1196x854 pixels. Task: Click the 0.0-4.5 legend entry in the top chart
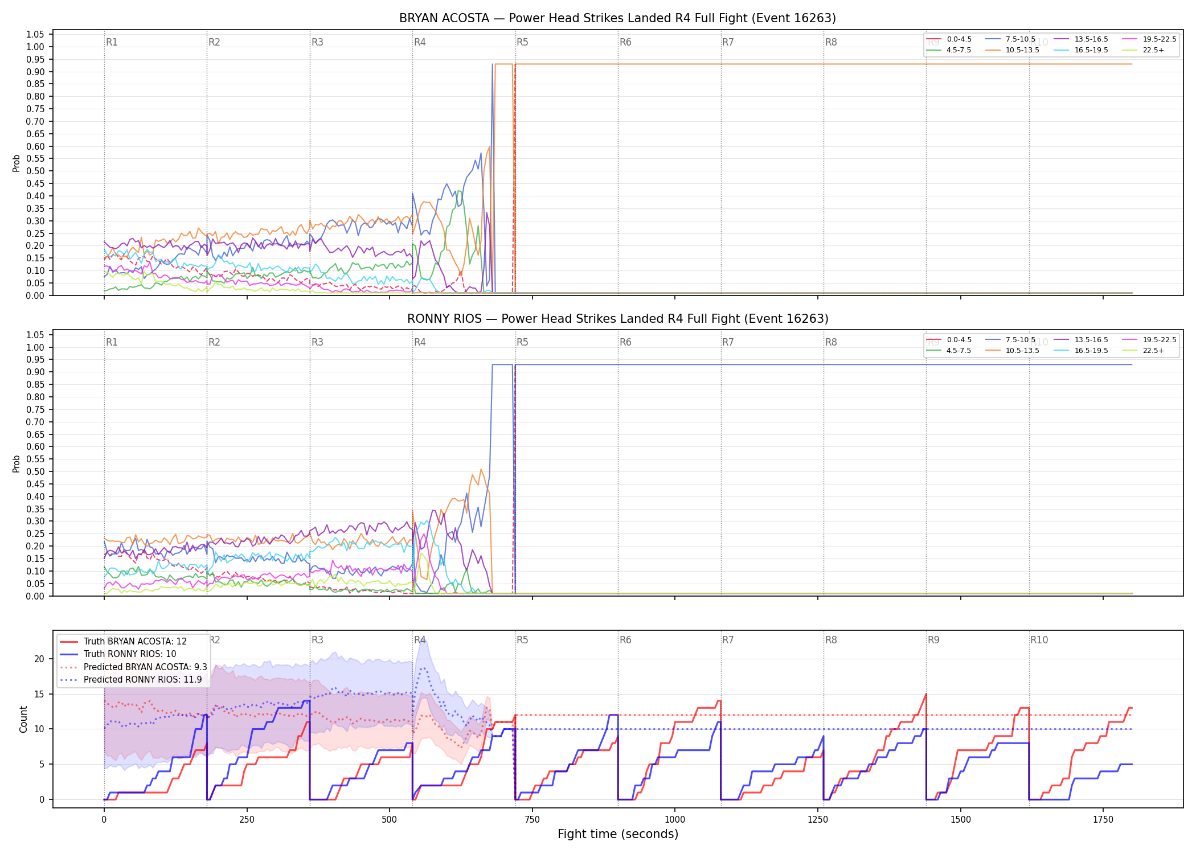[x=949, y=39]
